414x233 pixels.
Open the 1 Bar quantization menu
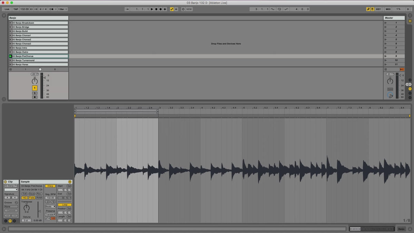[x=62, y=9]
